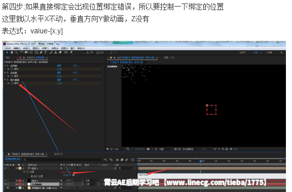Take a snapshot in the viewer
This screenshot has height=192, width=292.
coord(148,149)
